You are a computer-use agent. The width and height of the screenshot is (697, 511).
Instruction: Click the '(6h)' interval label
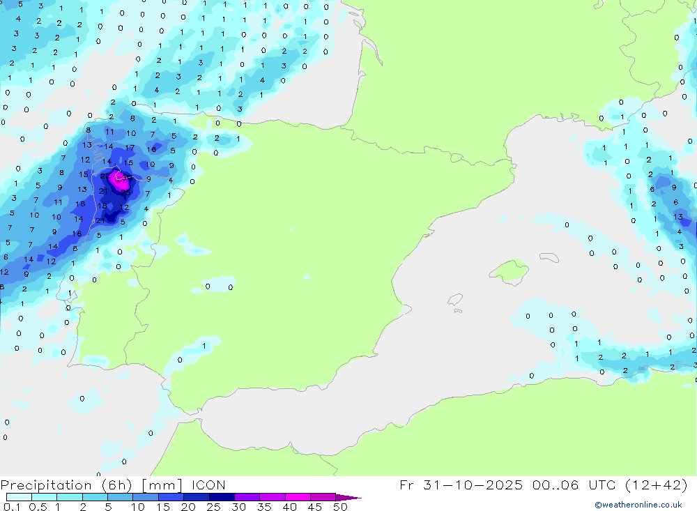(116, 485)
